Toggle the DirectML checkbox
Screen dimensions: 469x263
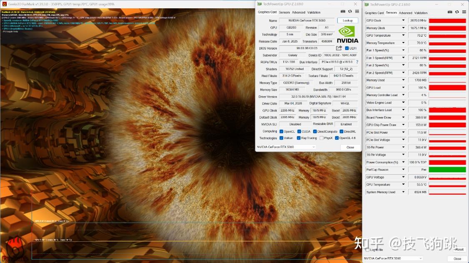tap(341, 131)
